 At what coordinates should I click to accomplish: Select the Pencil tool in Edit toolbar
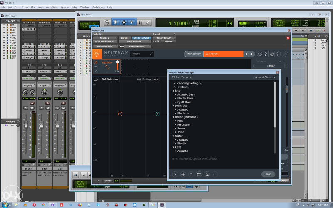[148, 22]
